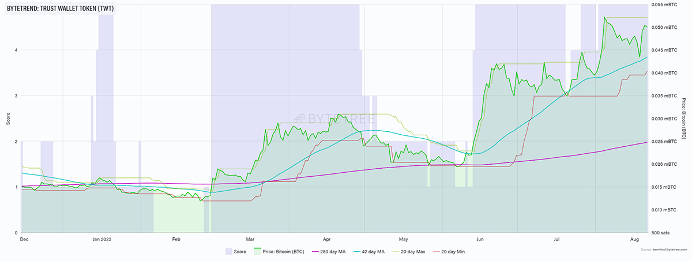
Task: Click the Price: Bitcoin (BTC) vertical axis title
Action: [x=684, y=117]
